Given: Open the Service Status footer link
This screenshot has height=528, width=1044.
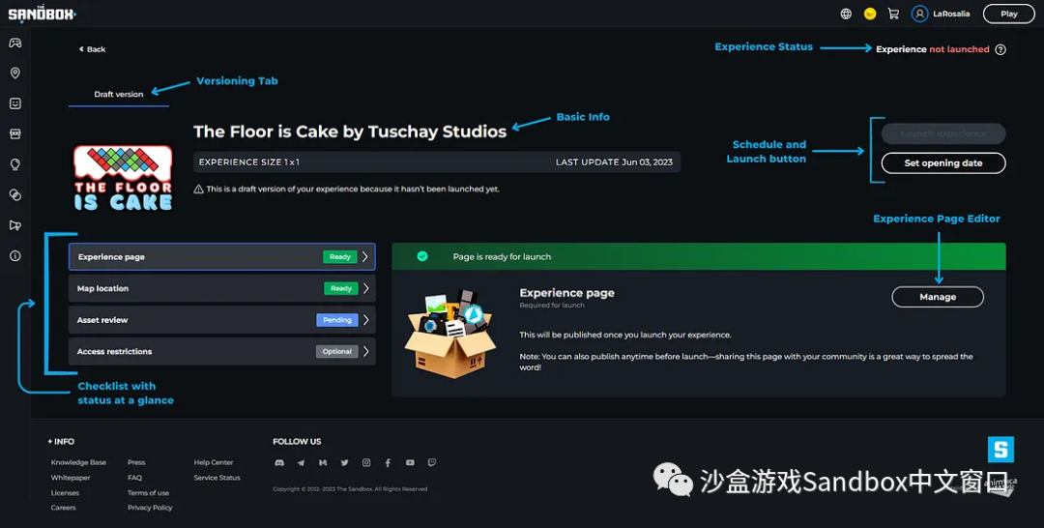Looking at the screenshot, I should click(x=217, y=478).
